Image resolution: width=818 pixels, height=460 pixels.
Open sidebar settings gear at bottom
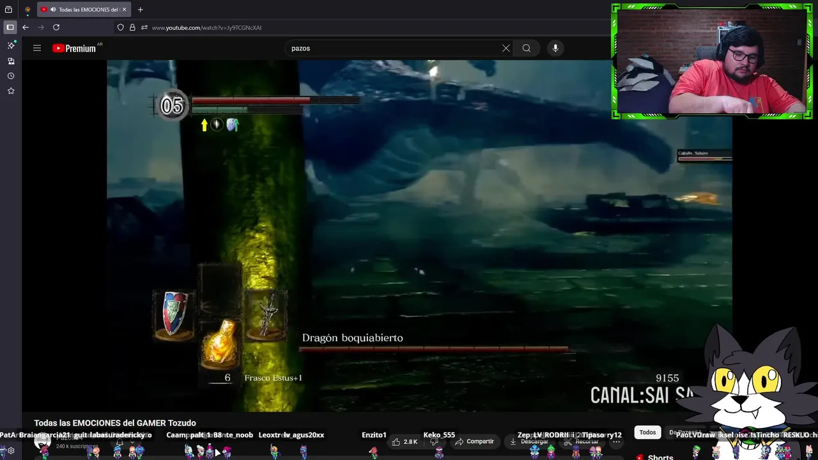(11, 450)
